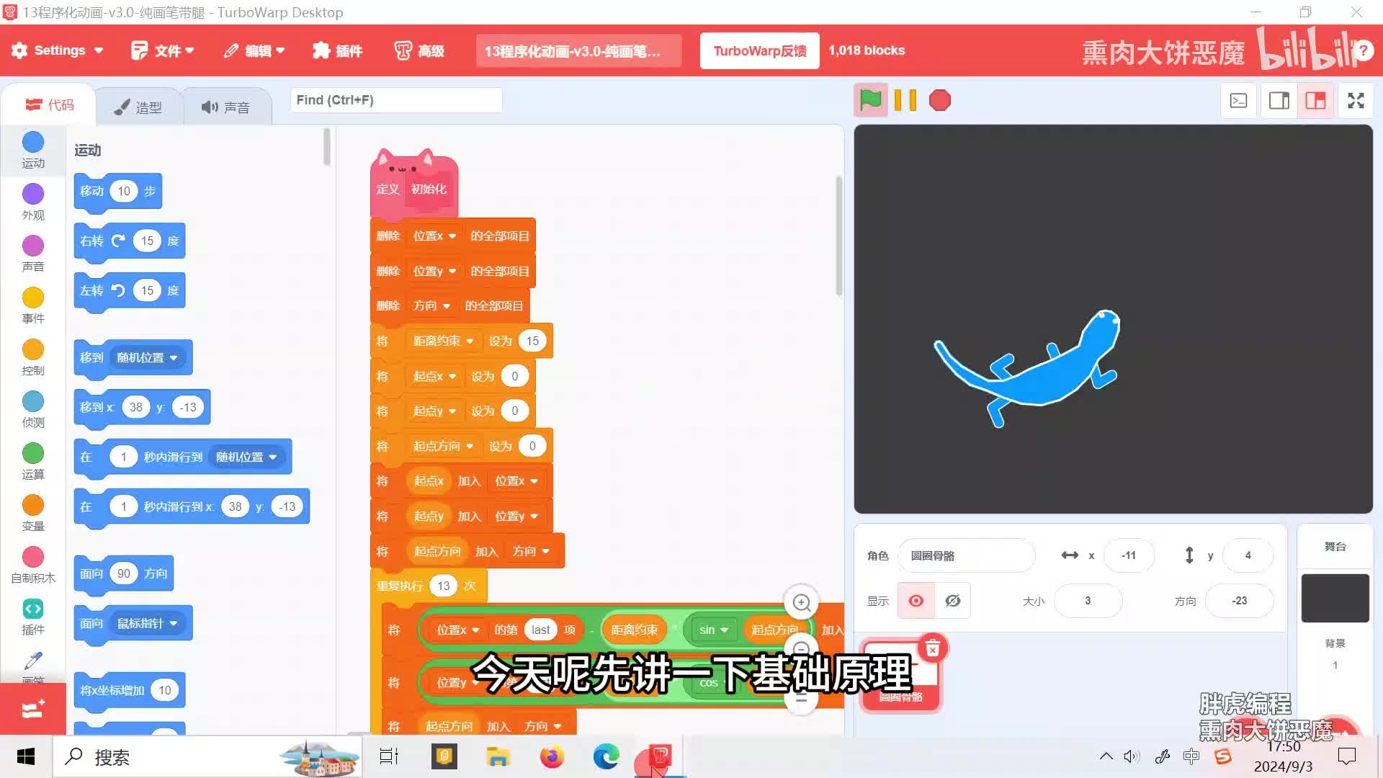Switch to the 代码 (Code) tab
Viewport: 1383px width, 778px height.
pos(50,105)
